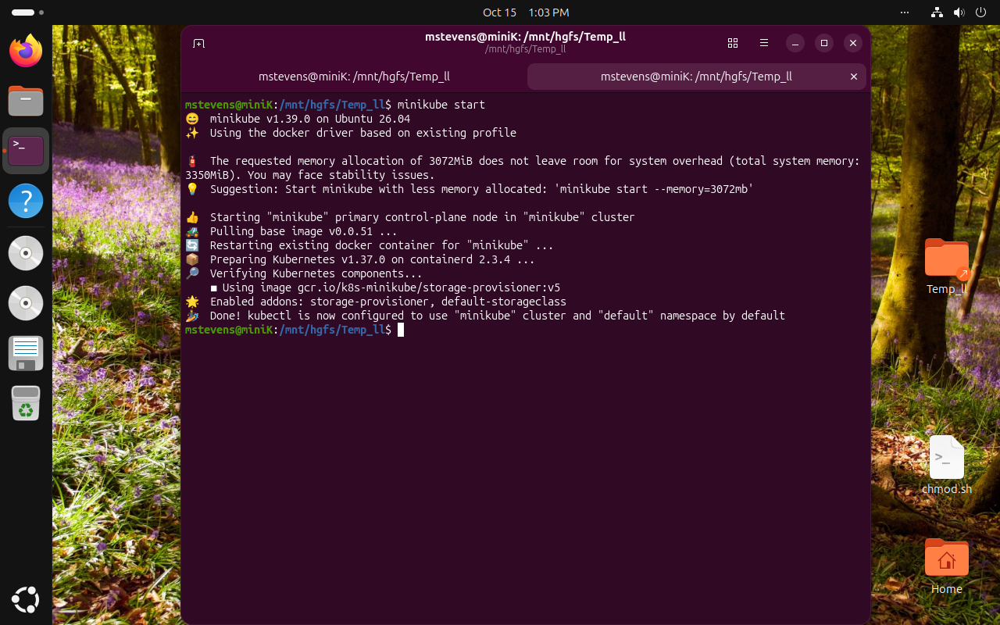This screenshot has width=1000, height=625.
Task: Click 'Using the docker driver' line
Action: (363, 133)
